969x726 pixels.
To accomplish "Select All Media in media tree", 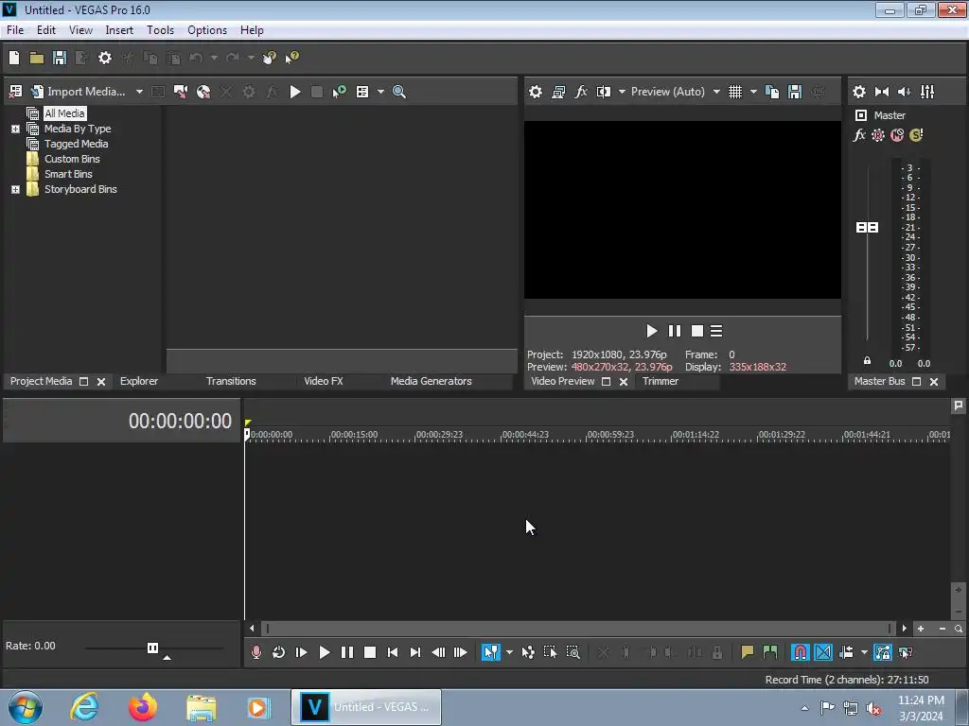I will point(64,113).
